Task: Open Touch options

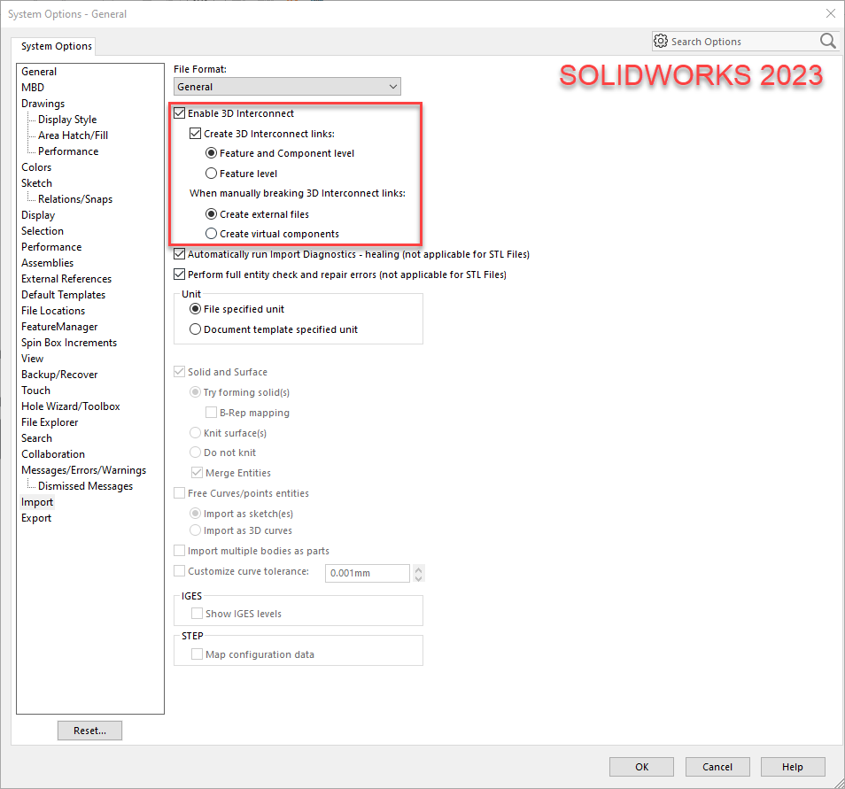Action: point(35,391)
